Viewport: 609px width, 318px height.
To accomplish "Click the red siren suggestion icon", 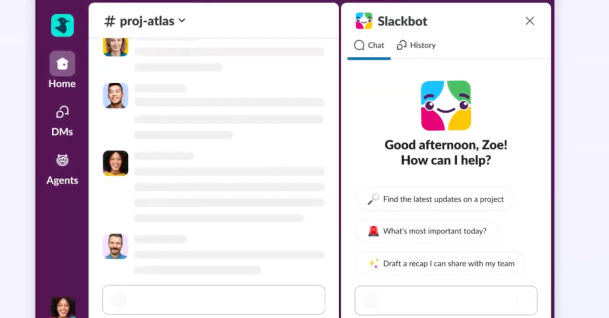I will click(373, 231).
